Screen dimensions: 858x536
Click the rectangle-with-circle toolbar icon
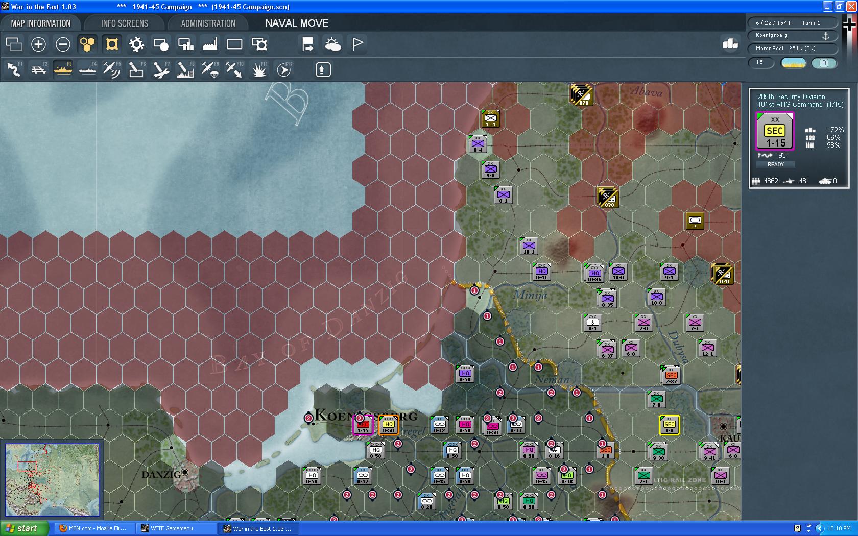[x=161, y=44]
